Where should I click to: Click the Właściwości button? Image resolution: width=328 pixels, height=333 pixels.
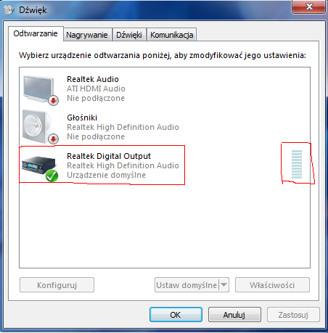pyautogui.click(x=272, y=285)
